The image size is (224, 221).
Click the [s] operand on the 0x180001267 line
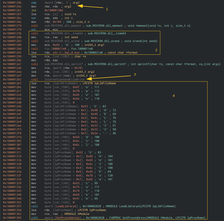tap(55, 14)
